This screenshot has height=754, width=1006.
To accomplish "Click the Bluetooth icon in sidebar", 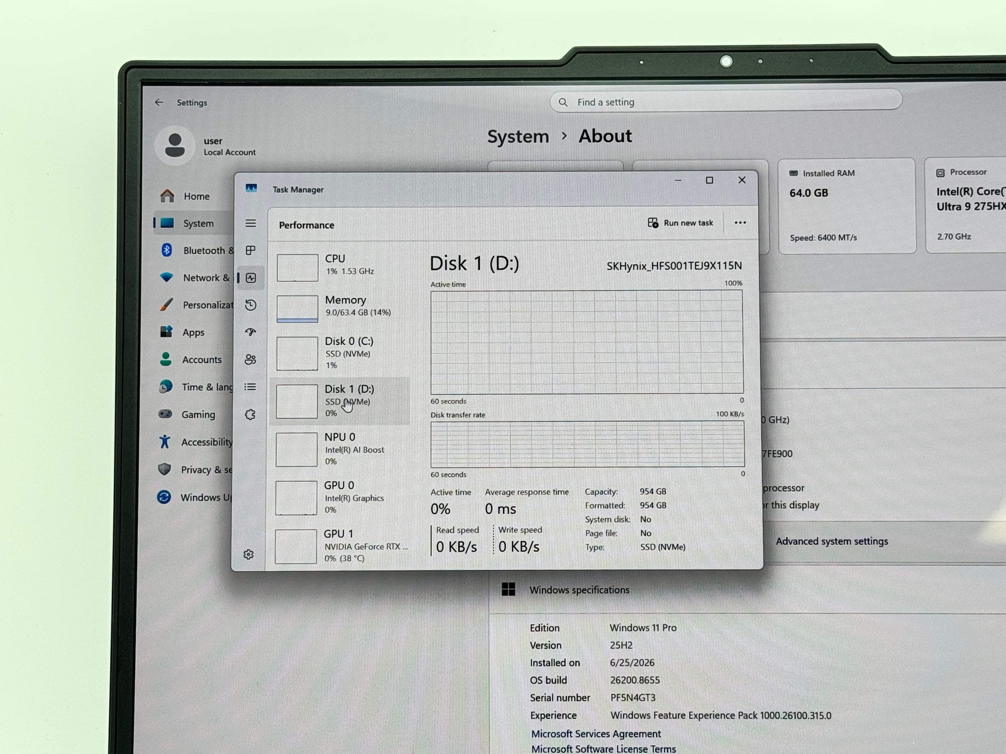I will coord(167,250).
